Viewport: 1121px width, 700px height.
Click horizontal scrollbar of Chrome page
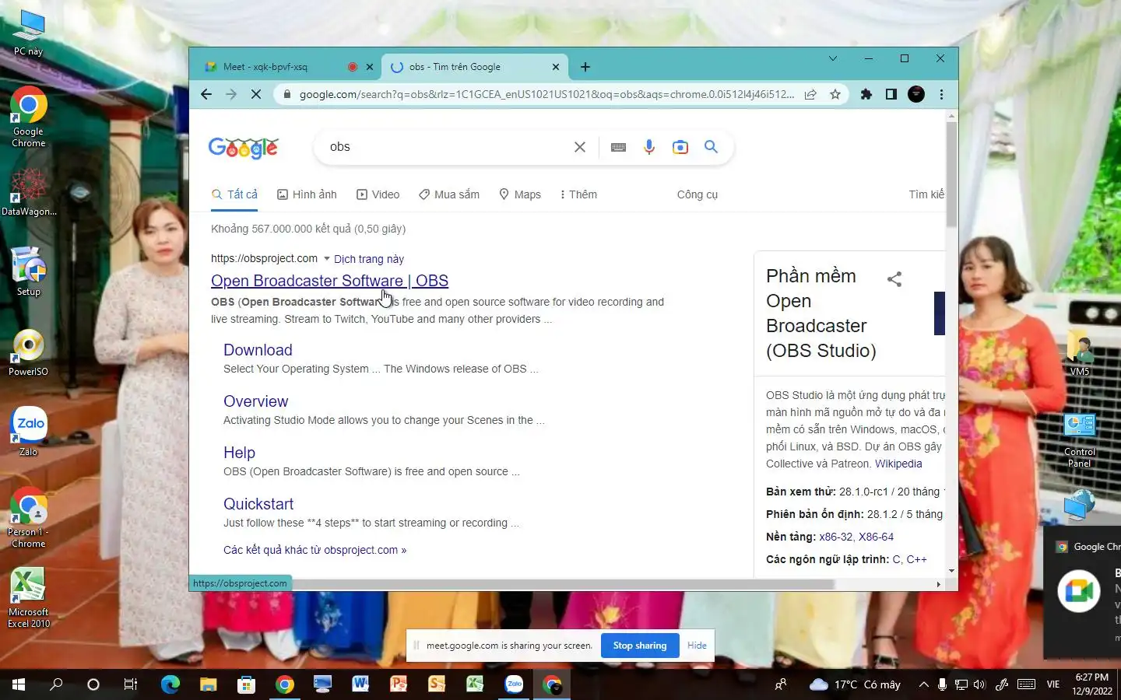(514, 583)
